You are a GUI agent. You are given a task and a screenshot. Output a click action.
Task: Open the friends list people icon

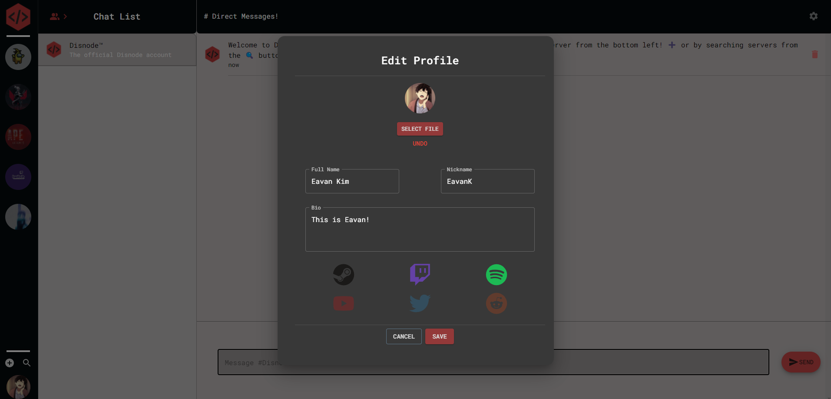coord(54,17)
